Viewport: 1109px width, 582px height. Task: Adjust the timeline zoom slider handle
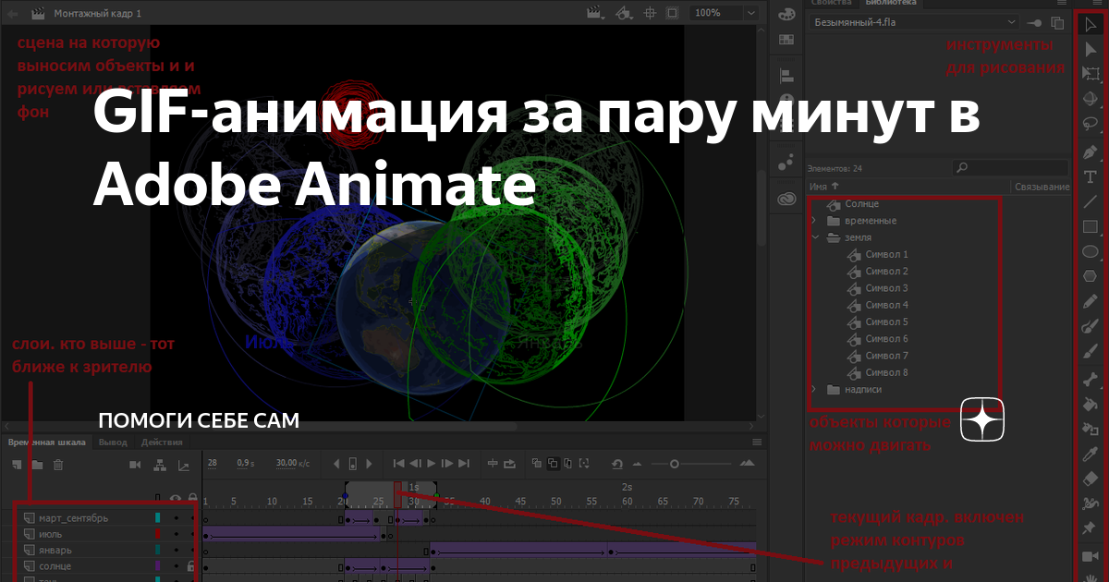[x=675, y=464]
